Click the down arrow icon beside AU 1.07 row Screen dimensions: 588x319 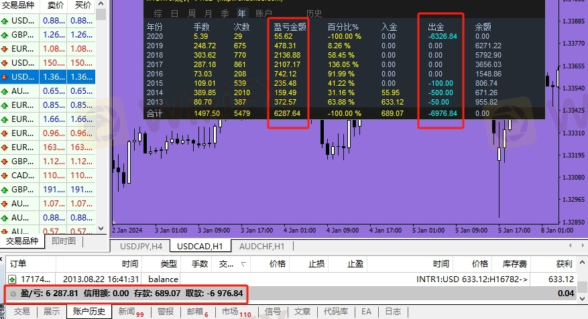click(x=5, y=204)
